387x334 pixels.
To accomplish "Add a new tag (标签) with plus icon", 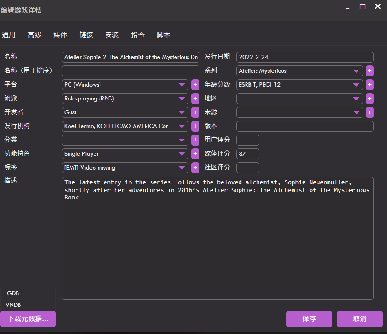I will coord(195,168).
